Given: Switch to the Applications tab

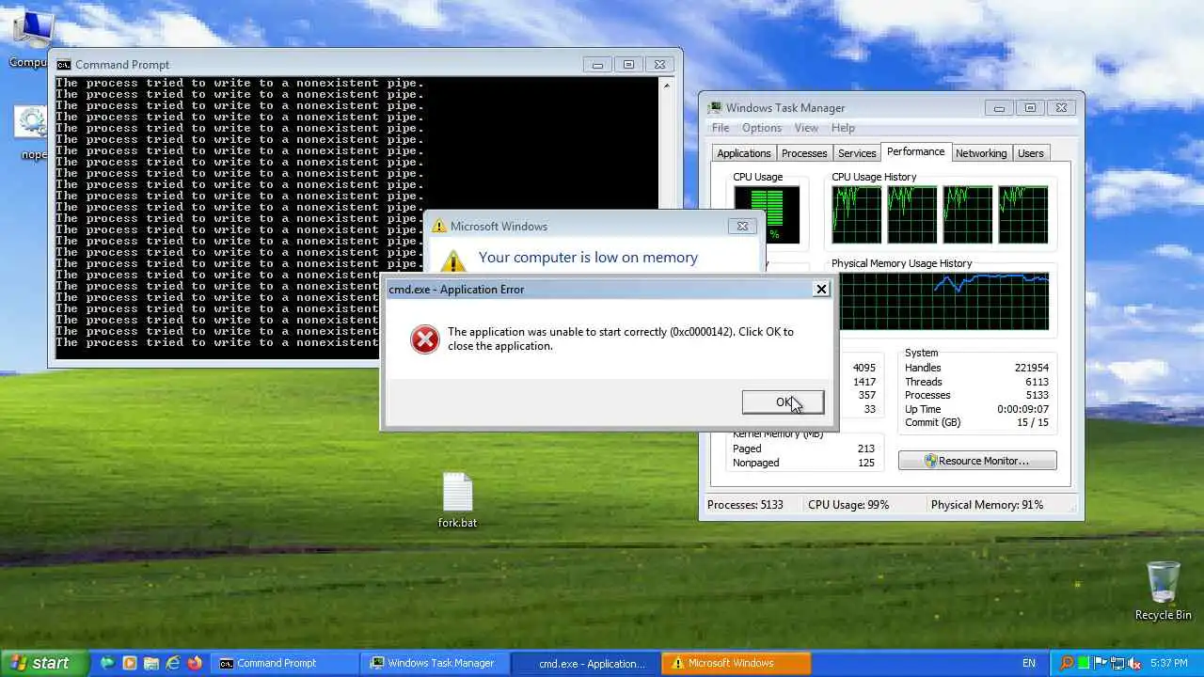Looking at the screenshot, I should point(743,153).
